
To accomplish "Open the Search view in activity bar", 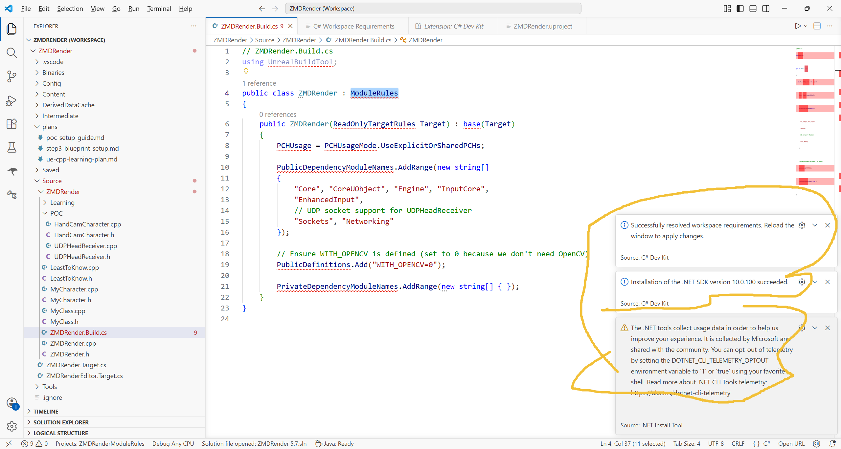I will 11,53.
